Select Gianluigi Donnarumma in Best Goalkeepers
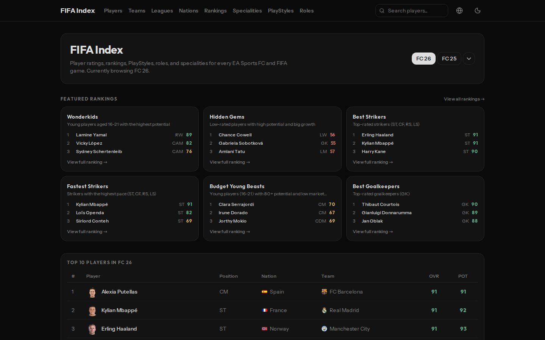Screen dimensions: 545x340 386,213
